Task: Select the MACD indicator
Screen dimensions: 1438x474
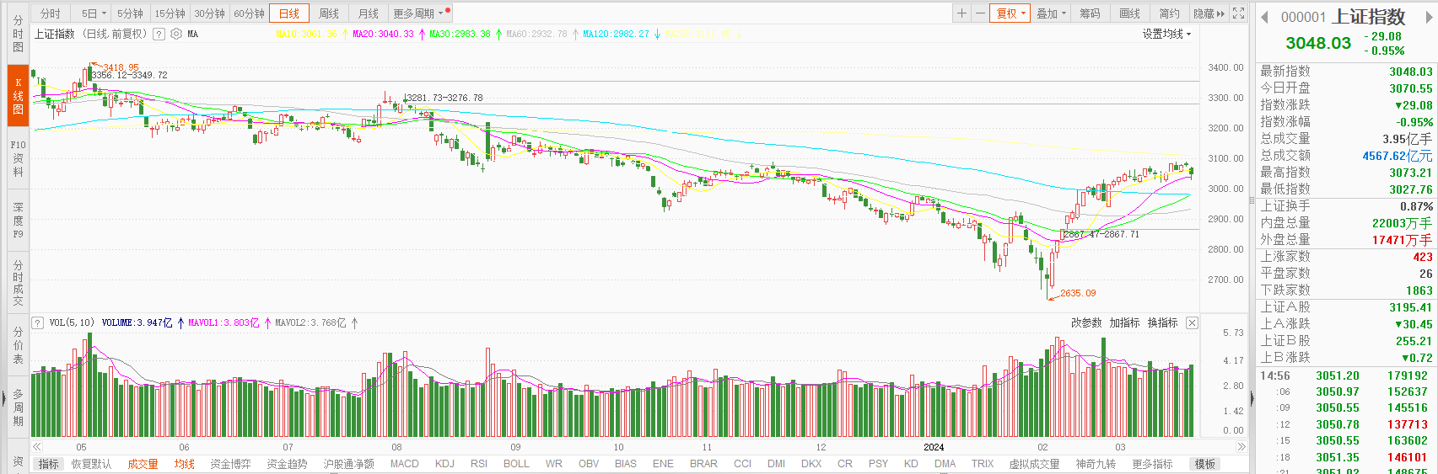Action: (404, 464)
